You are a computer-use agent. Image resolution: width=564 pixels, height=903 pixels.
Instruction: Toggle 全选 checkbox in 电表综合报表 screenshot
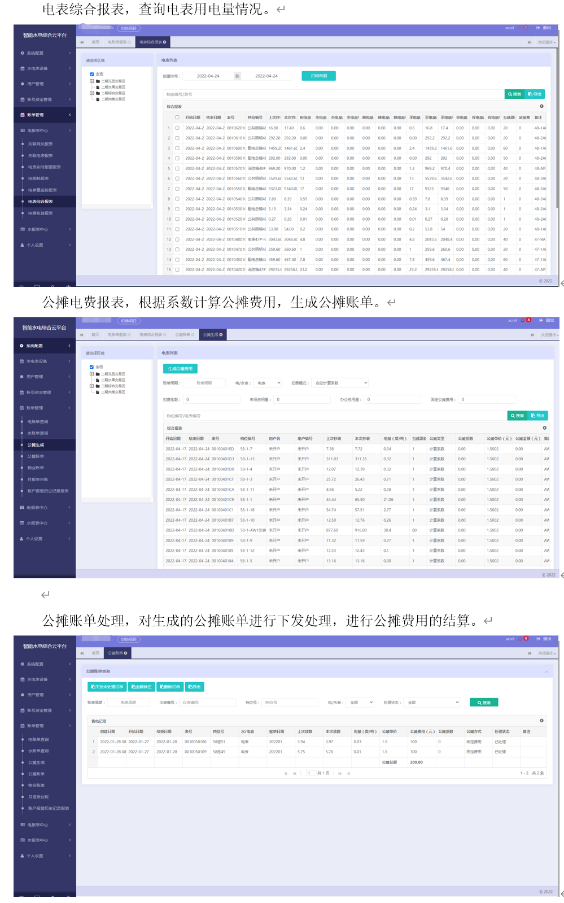[92, 74]
